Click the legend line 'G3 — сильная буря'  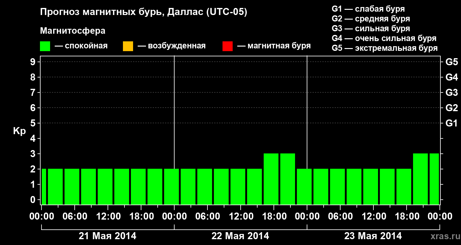(371, 28)
